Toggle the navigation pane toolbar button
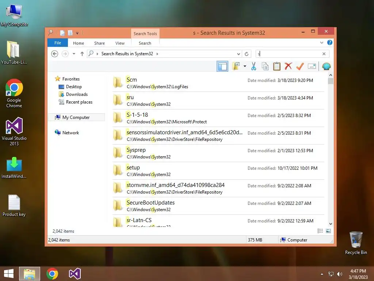Screen dimensions: 374x281 222,67
